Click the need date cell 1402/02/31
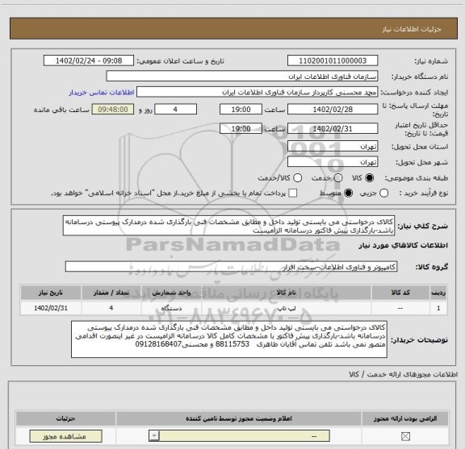The width and height of the screenshot is (465, 449). (x=51, y=308)
